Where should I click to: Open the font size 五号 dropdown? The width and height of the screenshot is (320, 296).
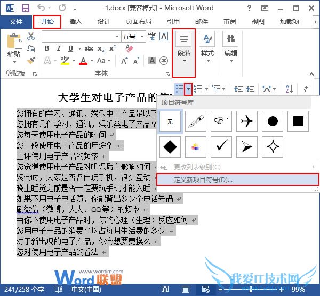coord(142,36)
